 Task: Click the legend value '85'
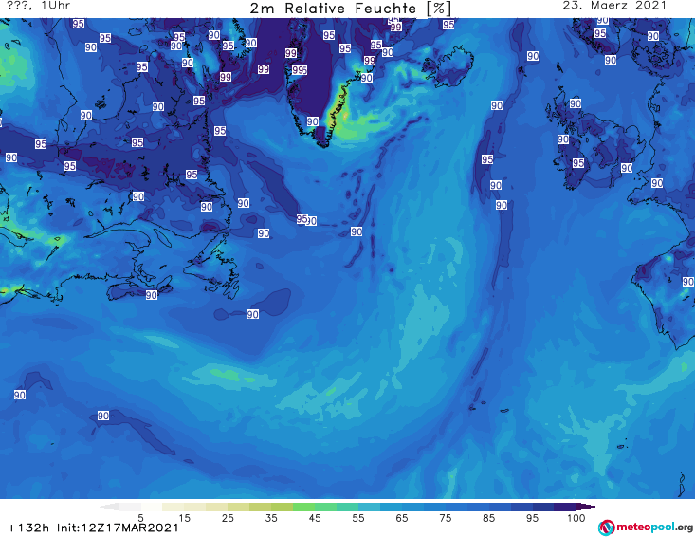(x=488, y=518)
